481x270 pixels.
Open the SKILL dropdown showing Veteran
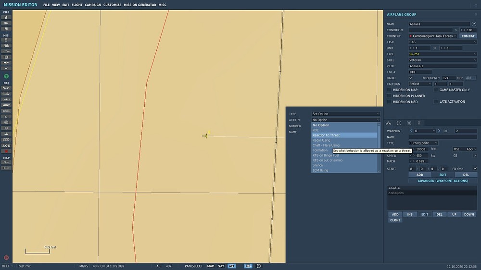[x=443, y=60]
